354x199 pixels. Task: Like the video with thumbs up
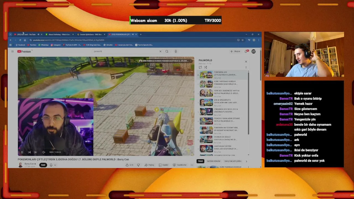[x=129, y=165]
